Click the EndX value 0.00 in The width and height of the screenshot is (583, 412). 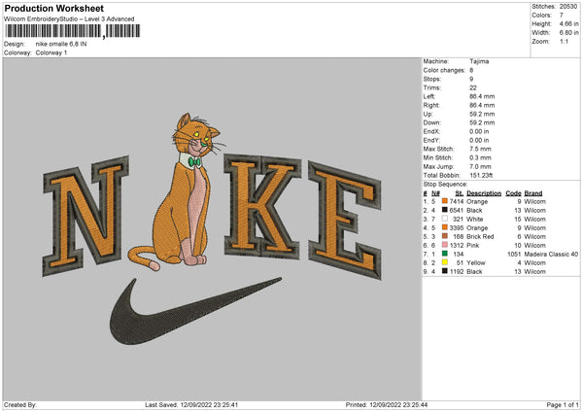[x=479, y=131]
